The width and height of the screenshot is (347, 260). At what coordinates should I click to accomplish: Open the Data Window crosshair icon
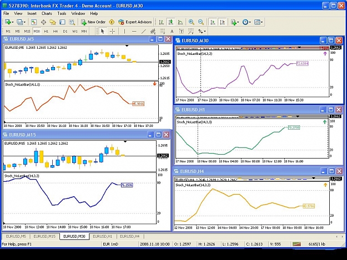pos(43,22)
